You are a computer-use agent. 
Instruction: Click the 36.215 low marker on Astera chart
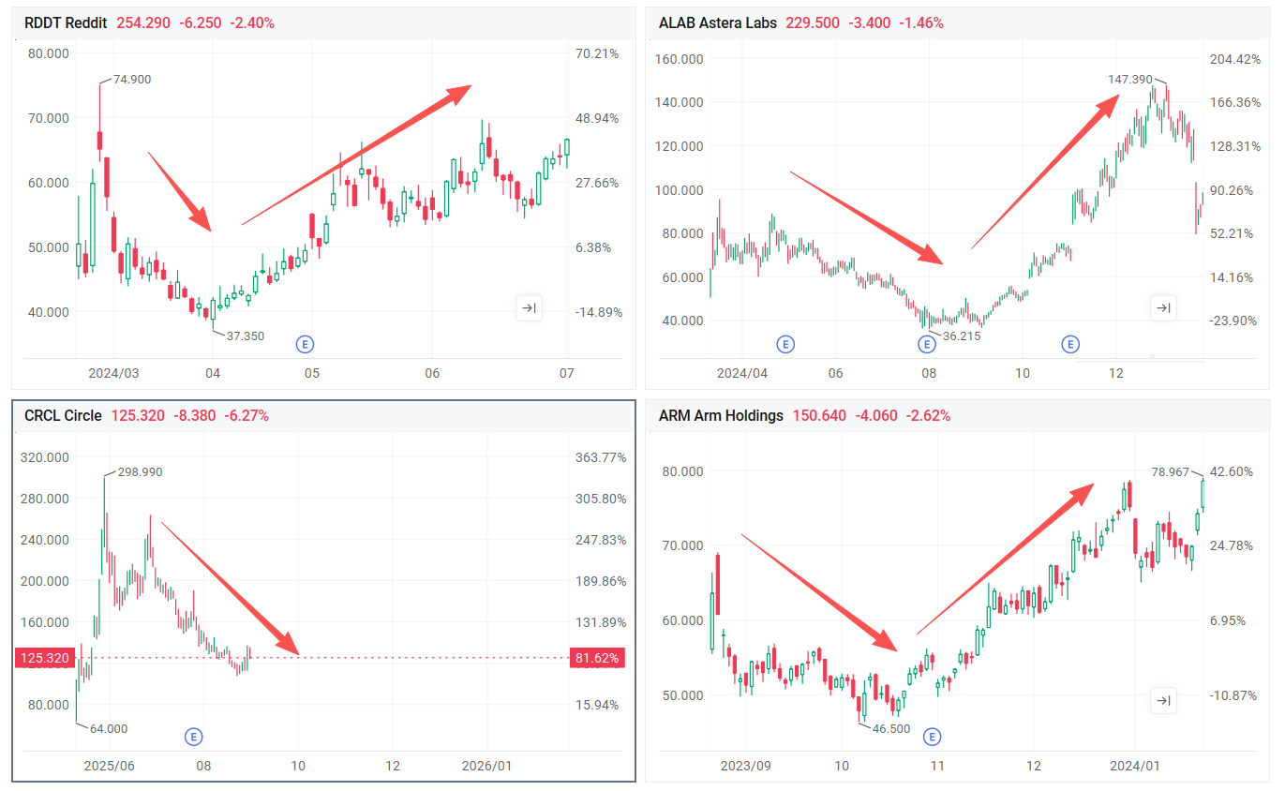pos(961,336)
